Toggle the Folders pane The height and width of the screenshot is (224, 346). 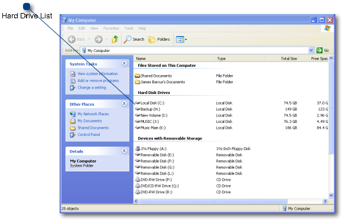159,40
